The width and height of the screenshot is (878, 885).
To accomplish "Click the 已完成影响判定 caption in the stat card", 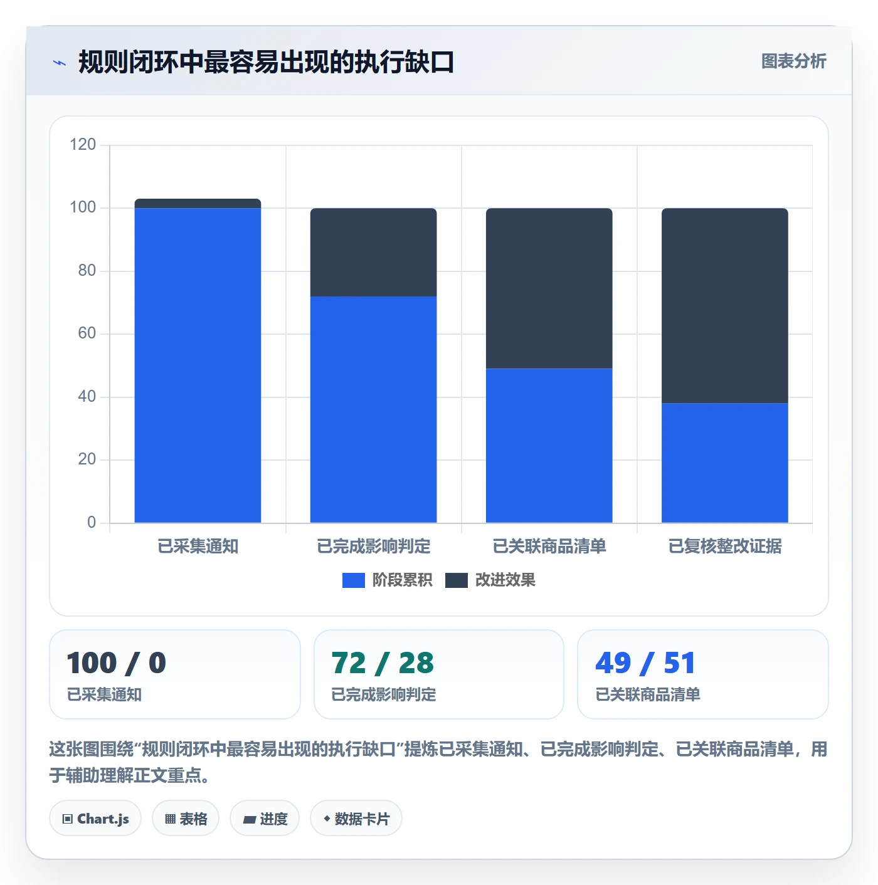I will [x=383, y=694].
